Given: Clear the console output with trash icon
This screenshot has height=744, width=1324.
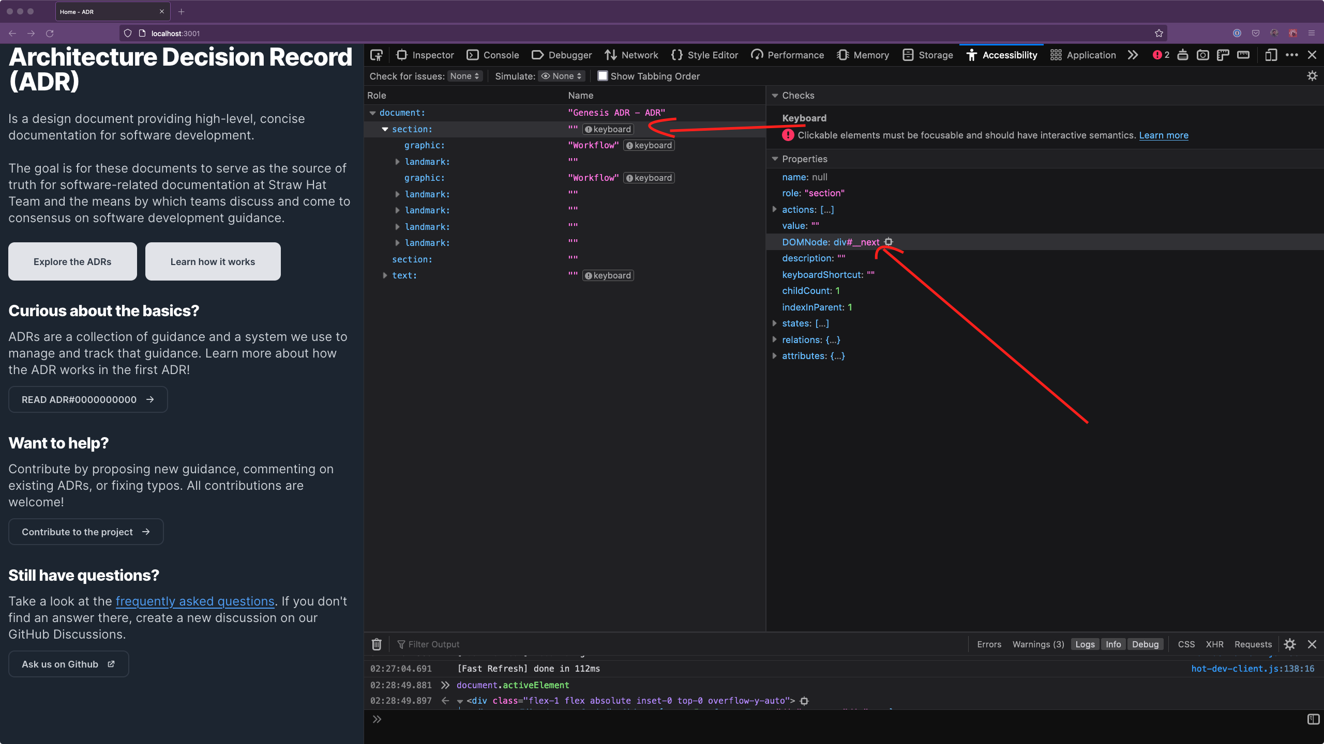Looking at the screenshot, I should [377, 644].
